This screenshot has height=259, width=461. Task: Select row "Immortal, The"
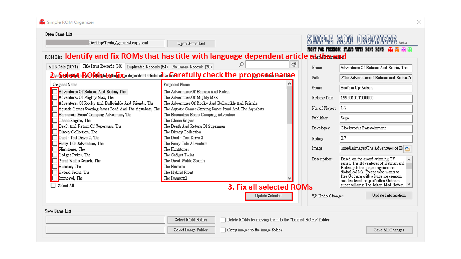pos(71,178)
